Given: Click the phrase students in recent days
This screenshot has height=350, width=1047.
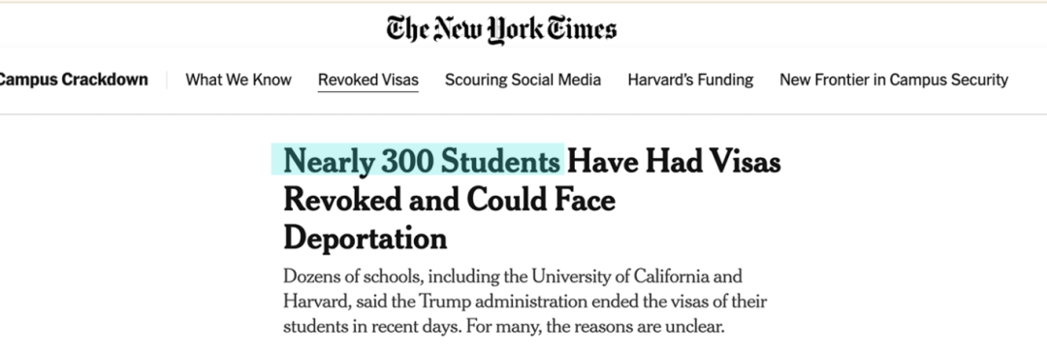Looking at the screenshot, I should pyautogui.click(x=372, y=328).
